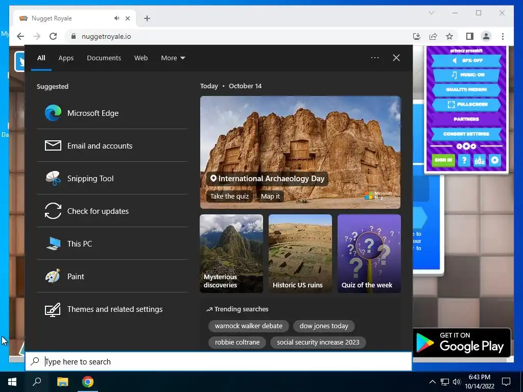
Task: Search trending 'warnock walker debate'
Action: [x=249, y=326]
